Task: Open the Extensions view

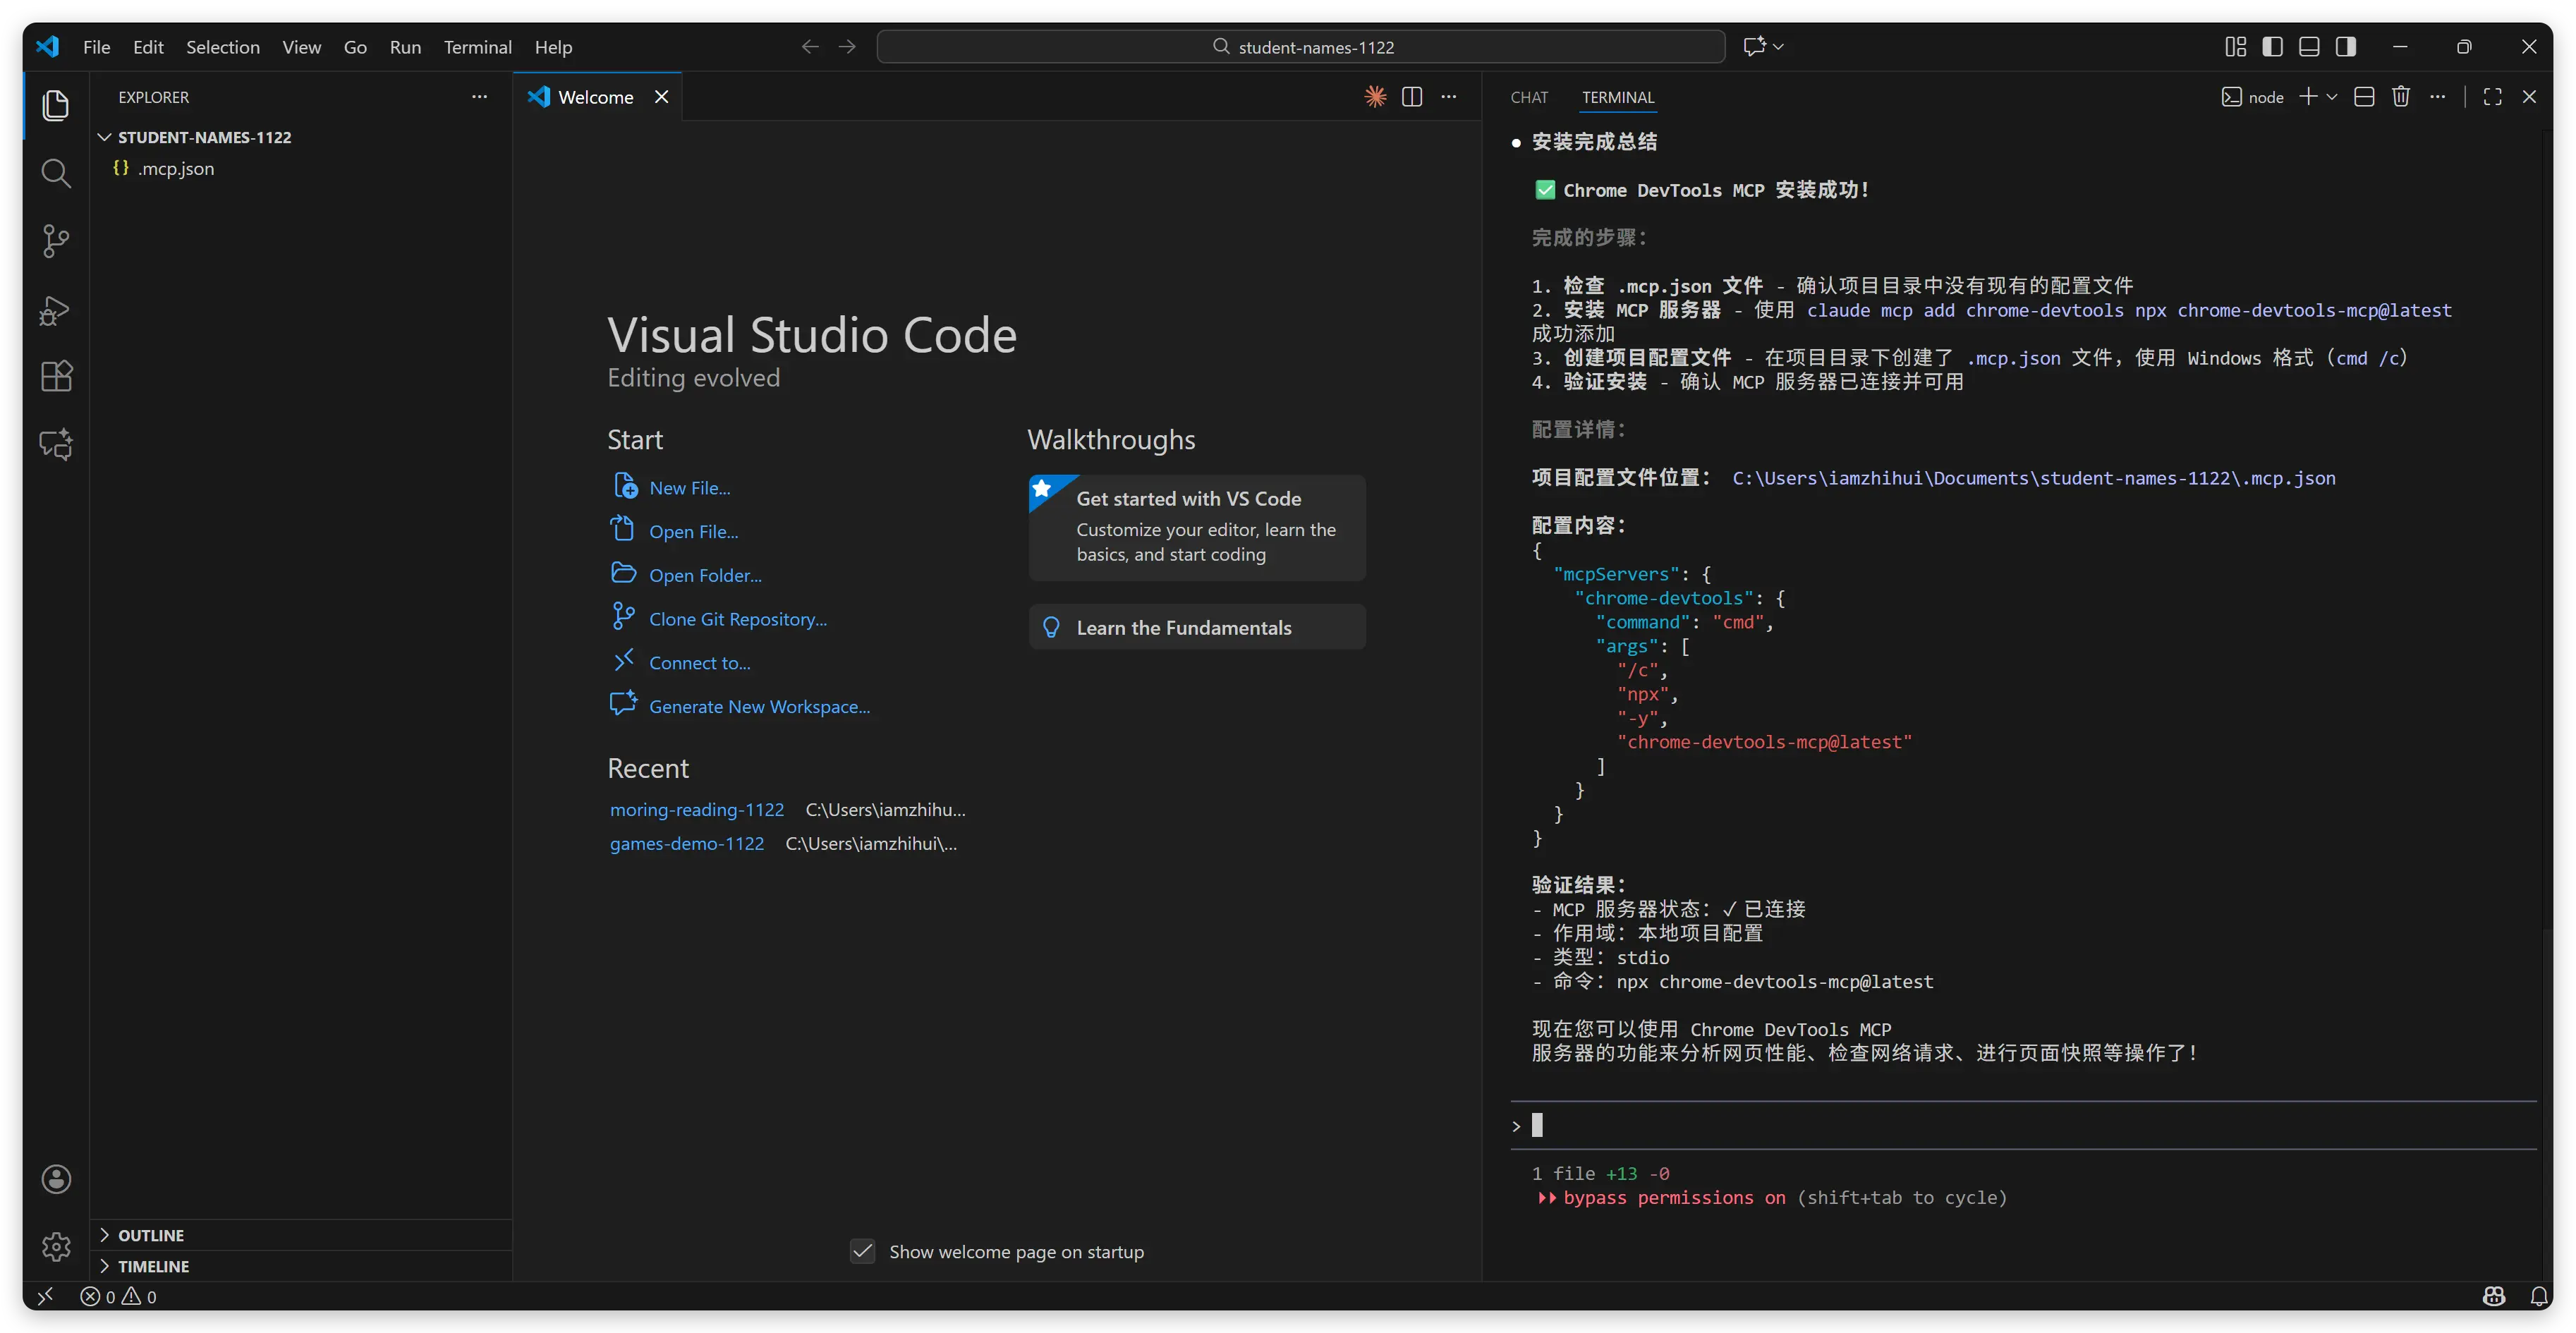Action: [56, 376]
